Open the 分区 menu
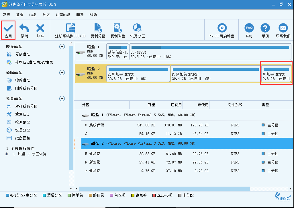 (x=46, y=15)
